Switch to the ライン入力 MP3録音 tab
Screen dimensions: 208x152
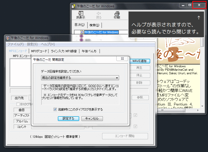[64, 51]
